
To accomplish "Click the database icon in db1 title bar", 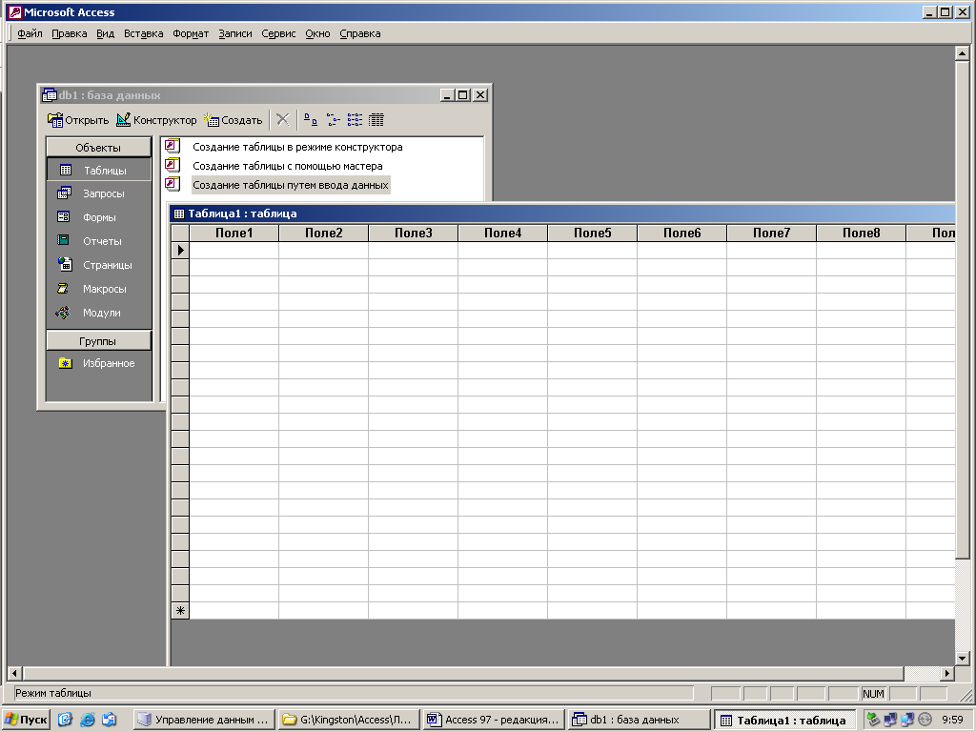I will 50,95.
